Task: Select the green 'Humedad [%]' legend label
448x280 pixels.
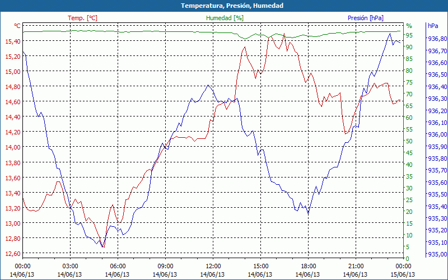Action: (x=225, y=18)
